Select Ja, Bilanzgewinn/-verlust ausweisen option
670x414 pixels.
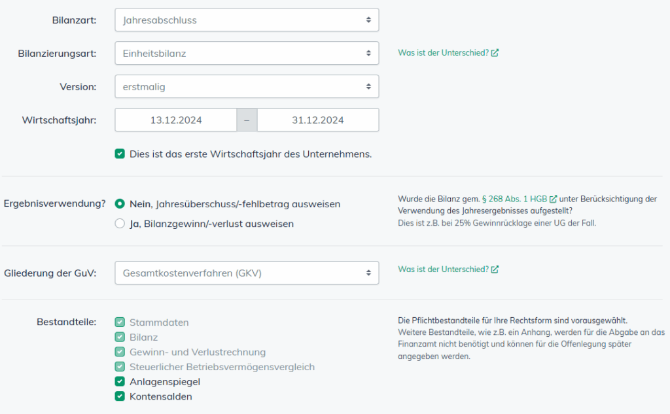click(x=120, y=224)
